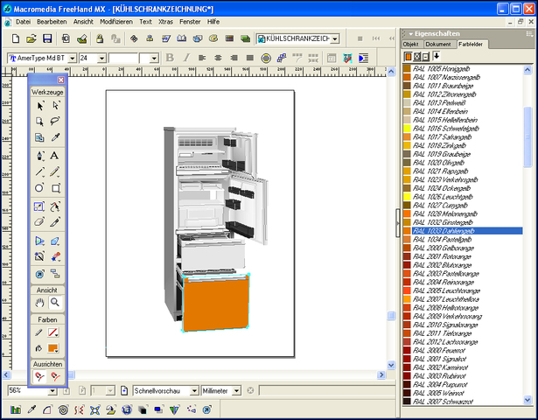Image resolution: width=538 pixels, height=420 pixels.
Task: Switch to the Dokument tab
Action: (438, 45)
